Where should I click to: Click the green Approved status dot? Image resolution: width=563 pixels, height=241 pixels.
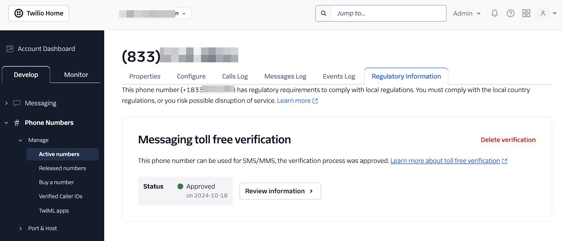181,186
